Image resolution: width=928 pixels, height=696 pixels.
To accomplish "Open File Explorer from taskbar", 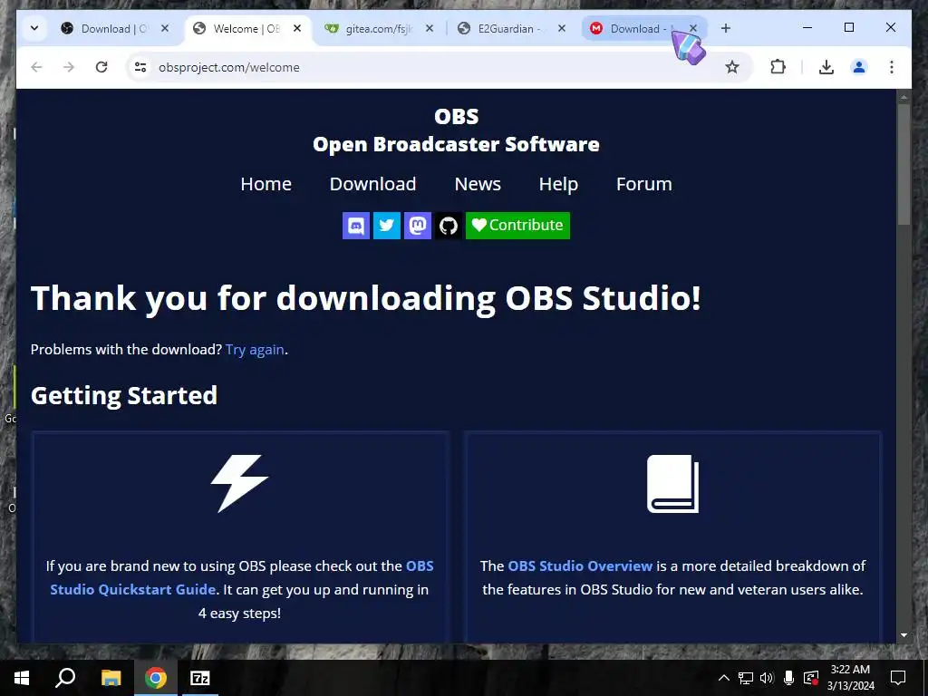I will pyautogui.click(x=111, y=678).
